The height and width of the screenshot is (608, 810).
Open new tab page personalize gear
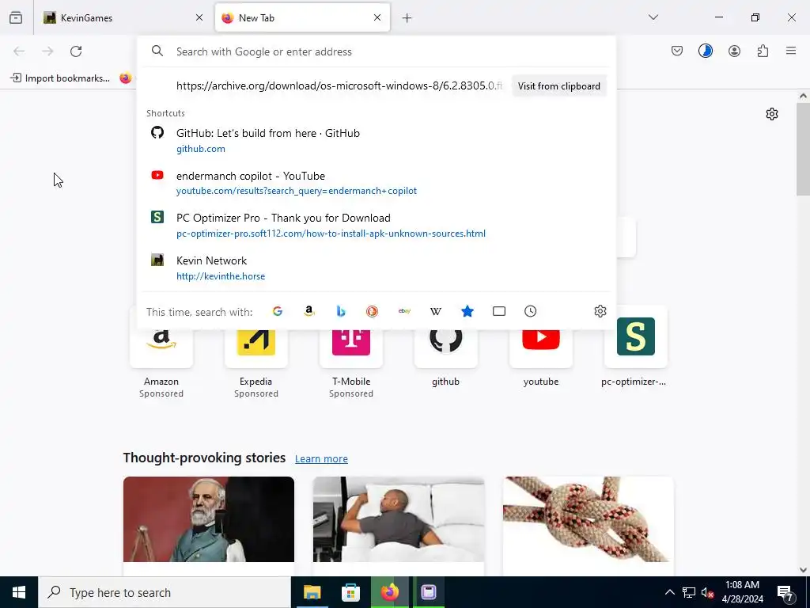(x=772, y=114)
